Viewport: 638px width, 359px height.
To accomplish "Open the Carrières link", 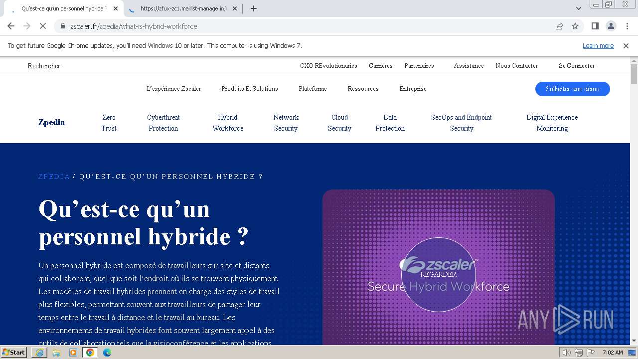I will pyautogui.click(x=381, y=66).
